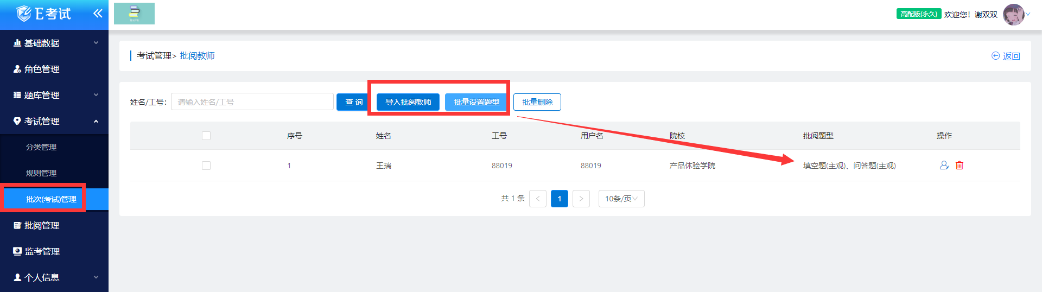Go to previous page arrow
Viewport: 1042px width, 292px height.
[538, 199]
